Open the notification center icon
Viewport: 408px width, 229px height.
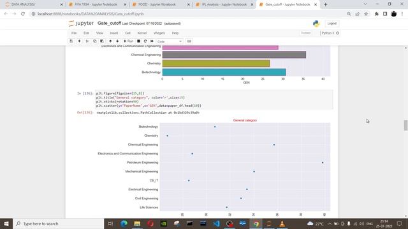(x=400, y=223)
